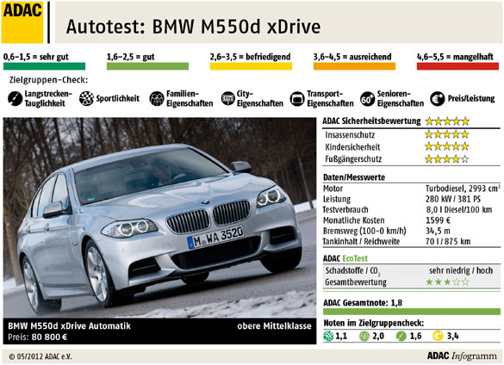
Task: Click the '4,6–5,5 = mangelhaft' label
Action: tap(455, 57)
